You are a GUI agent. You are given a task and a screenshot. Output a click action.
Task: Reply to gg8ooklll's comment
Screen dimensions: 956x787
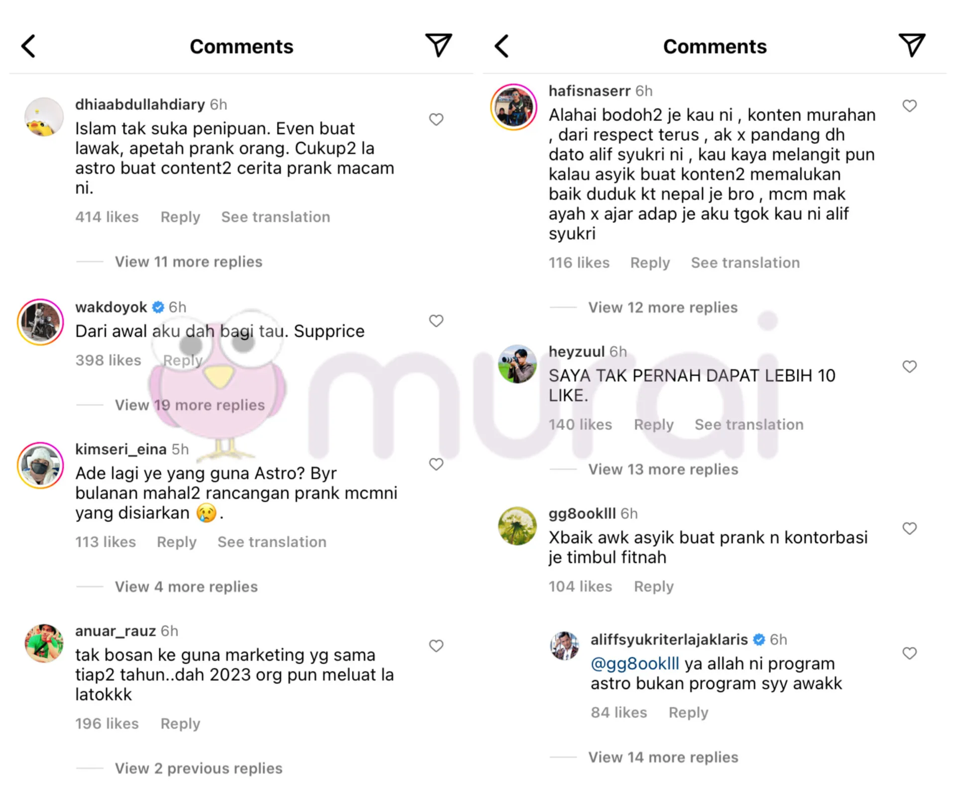(x=654, y=587)
